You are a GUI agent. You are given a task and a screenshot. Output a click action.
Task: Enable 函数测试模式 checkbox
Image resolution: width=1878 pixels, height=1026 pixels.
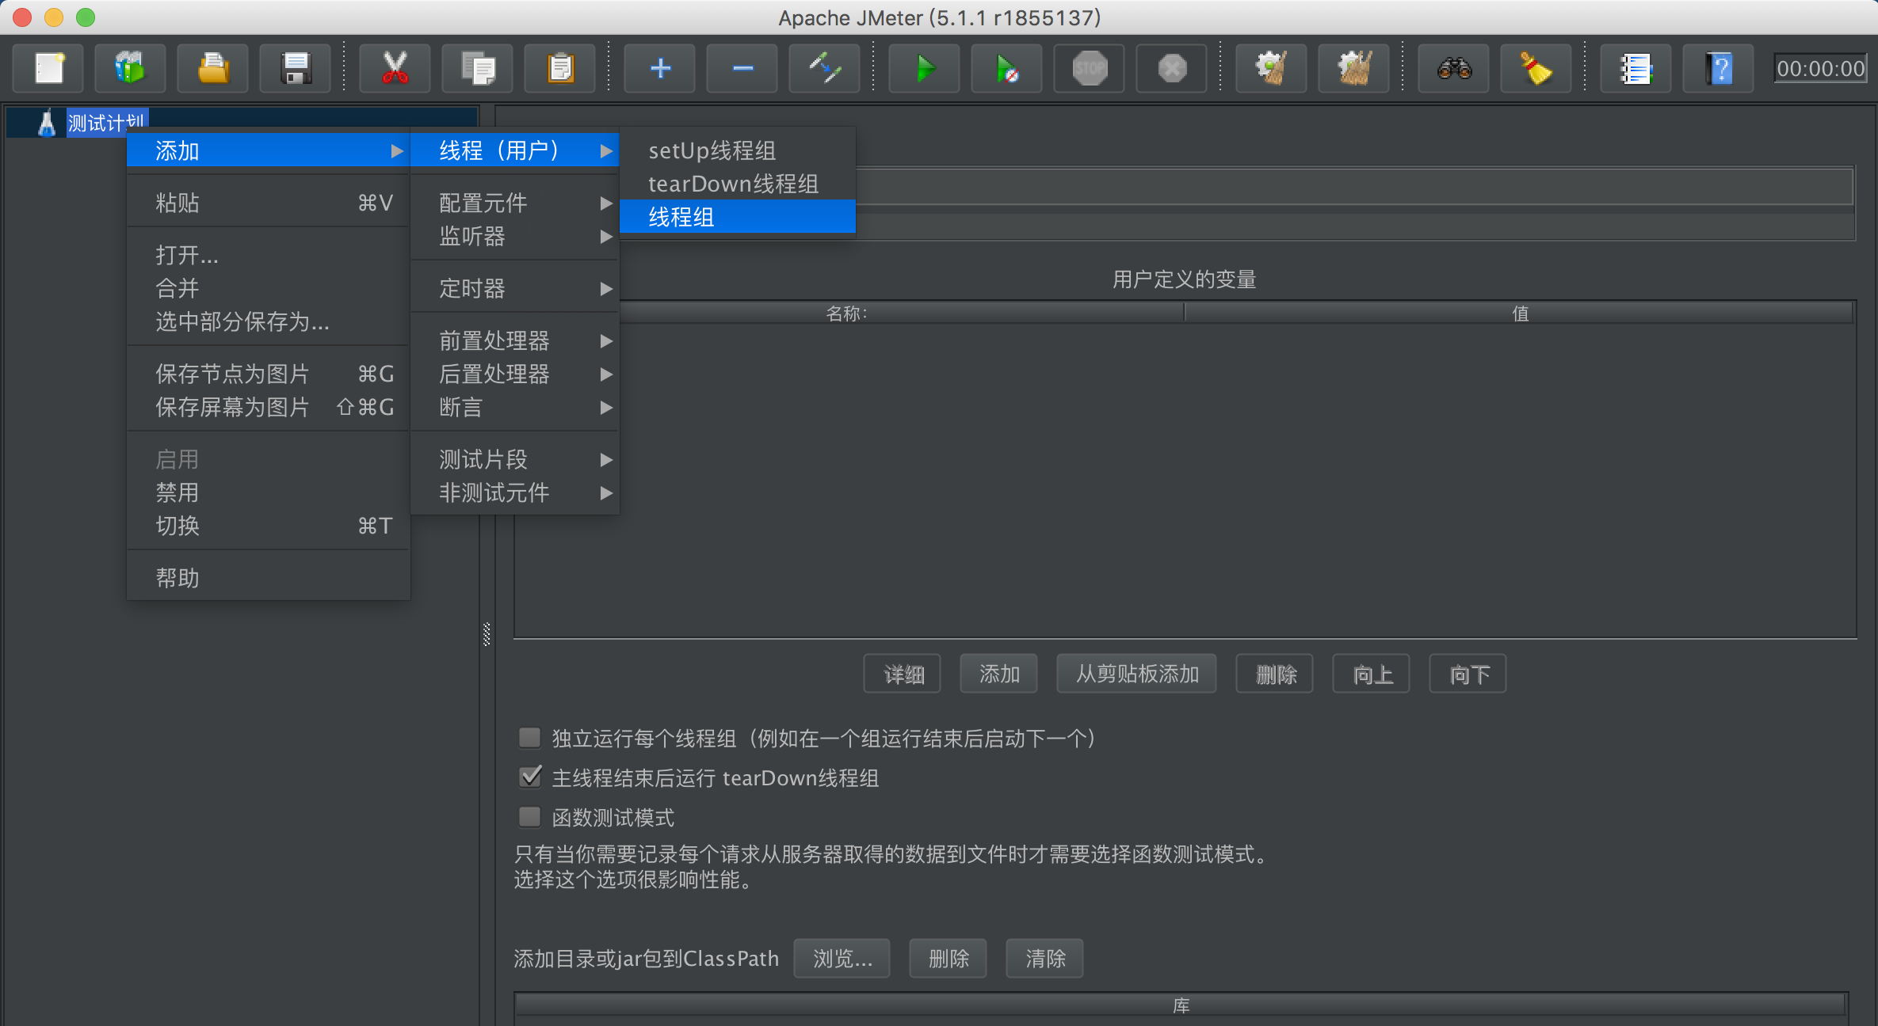529,816
